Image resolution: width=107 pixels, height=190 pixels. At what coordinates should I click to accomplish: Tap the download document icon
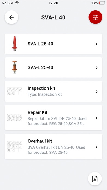95,179
